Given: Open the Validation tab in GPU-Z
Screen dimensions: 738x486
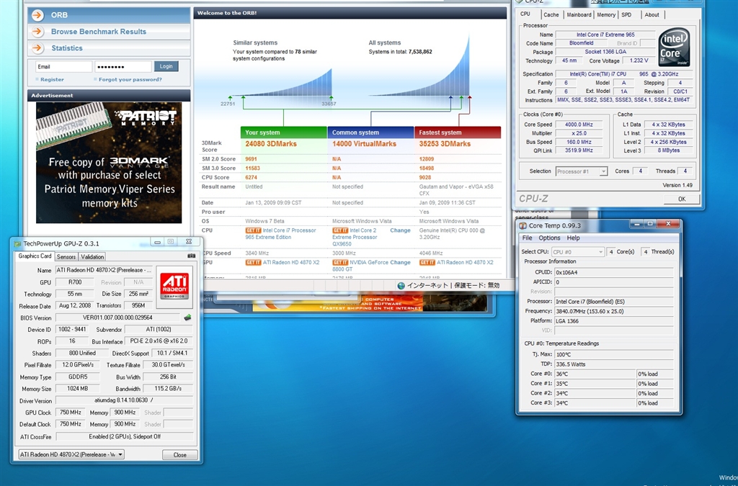Looking at the screenshot, I should [x=92, y=256].
